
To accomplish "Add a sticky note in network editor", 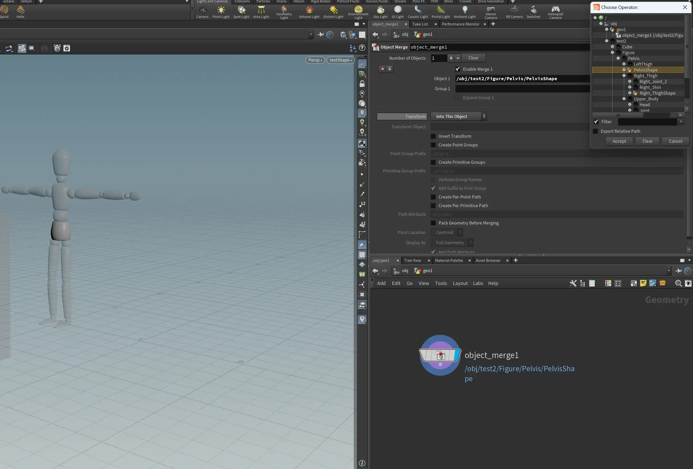I will click(643, 283).
